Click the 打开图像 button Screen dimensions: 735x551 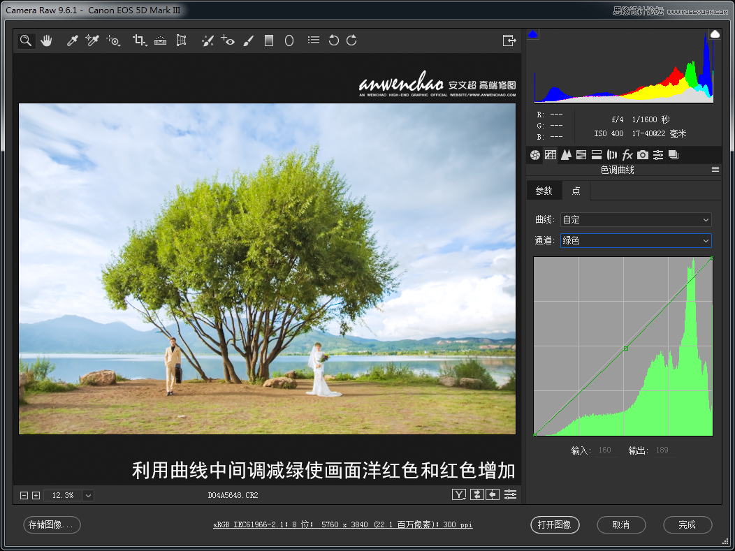[x=555, y=524]
